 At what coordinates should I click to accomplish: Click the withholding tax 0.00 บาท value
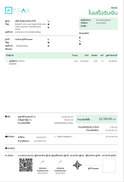click(x=114, y=127)
